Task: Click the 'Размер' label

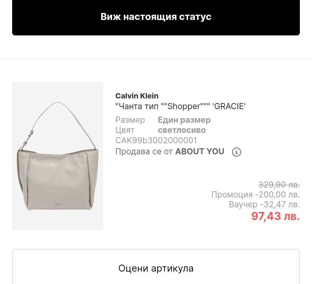Action: (x=130, y=120)
